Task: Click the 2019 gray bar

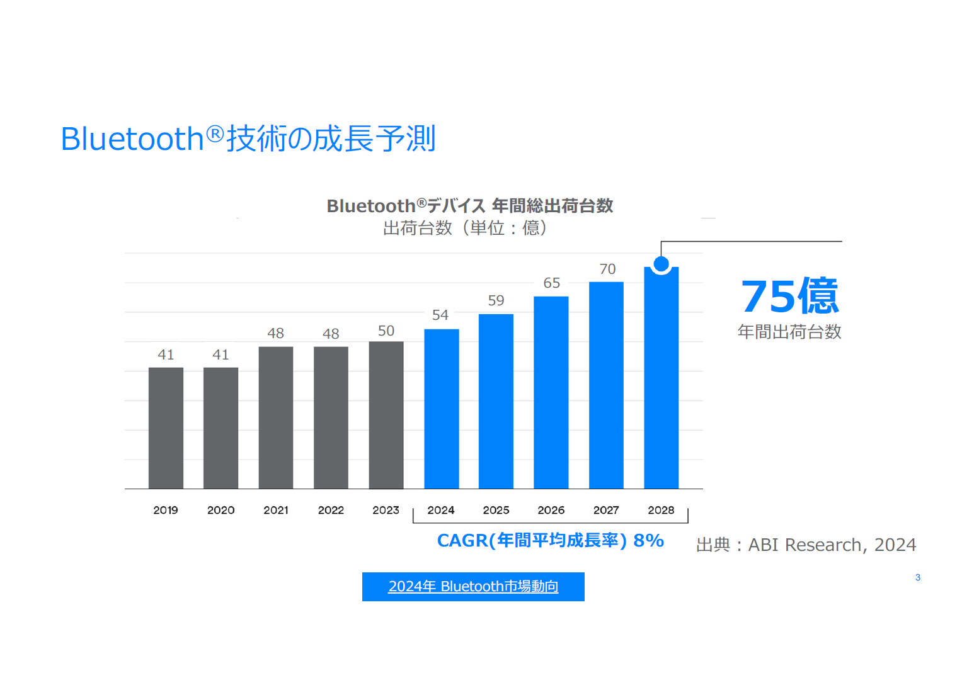Action: point(166,428)
